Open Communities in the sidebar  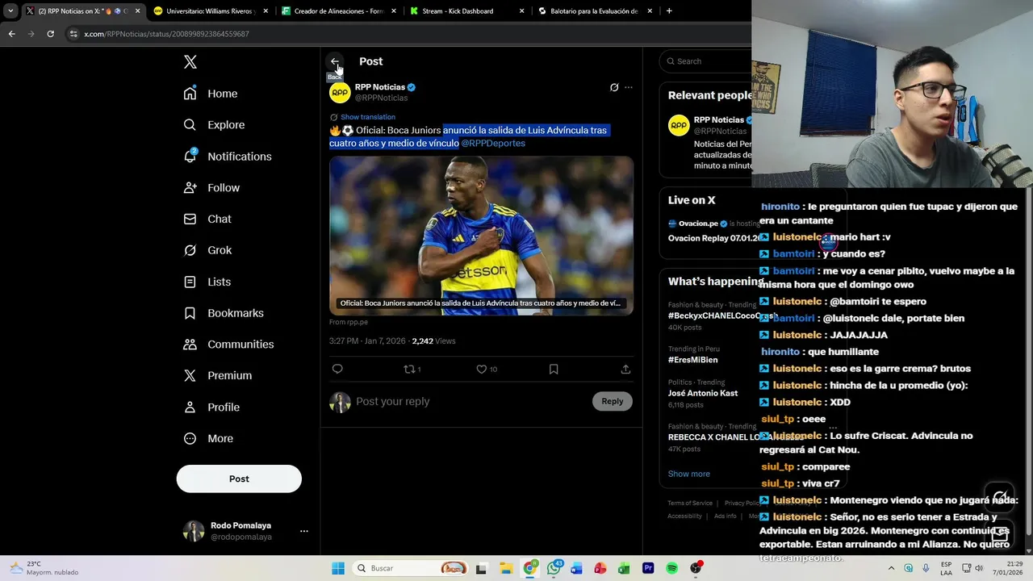click(228, 345)
